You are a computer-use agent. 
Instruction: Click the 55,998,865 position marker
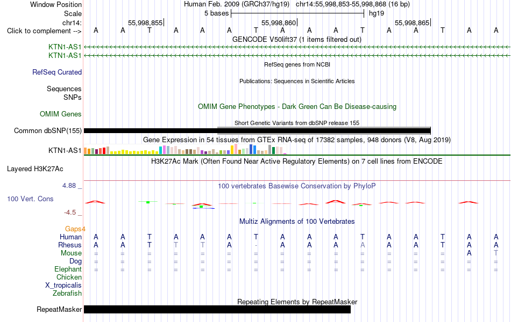coord(412,23)
